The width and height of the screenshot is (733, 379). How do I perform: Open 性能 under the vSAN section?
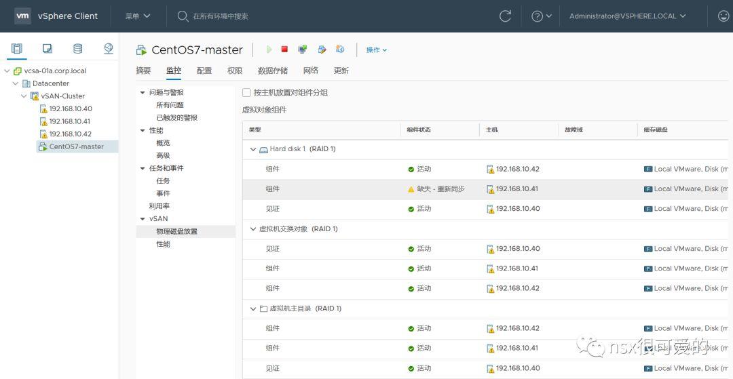(x=163, y=244)
